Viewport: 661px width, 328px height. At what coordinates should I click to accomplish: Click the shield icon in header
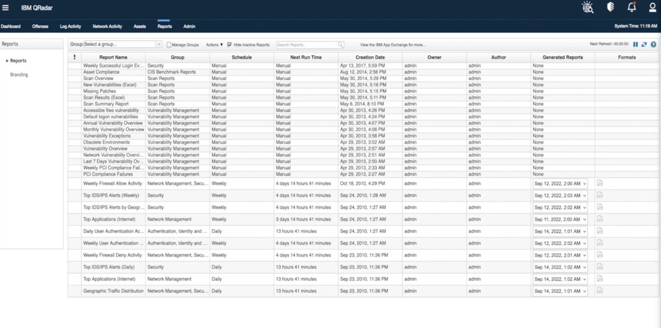click(610, 7)
